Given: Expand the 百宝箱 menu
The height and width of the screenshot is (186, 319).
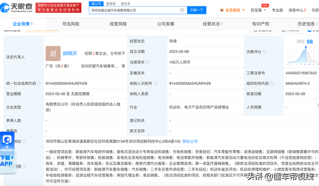Looking at the screenshot, I should tap(258, 10).
